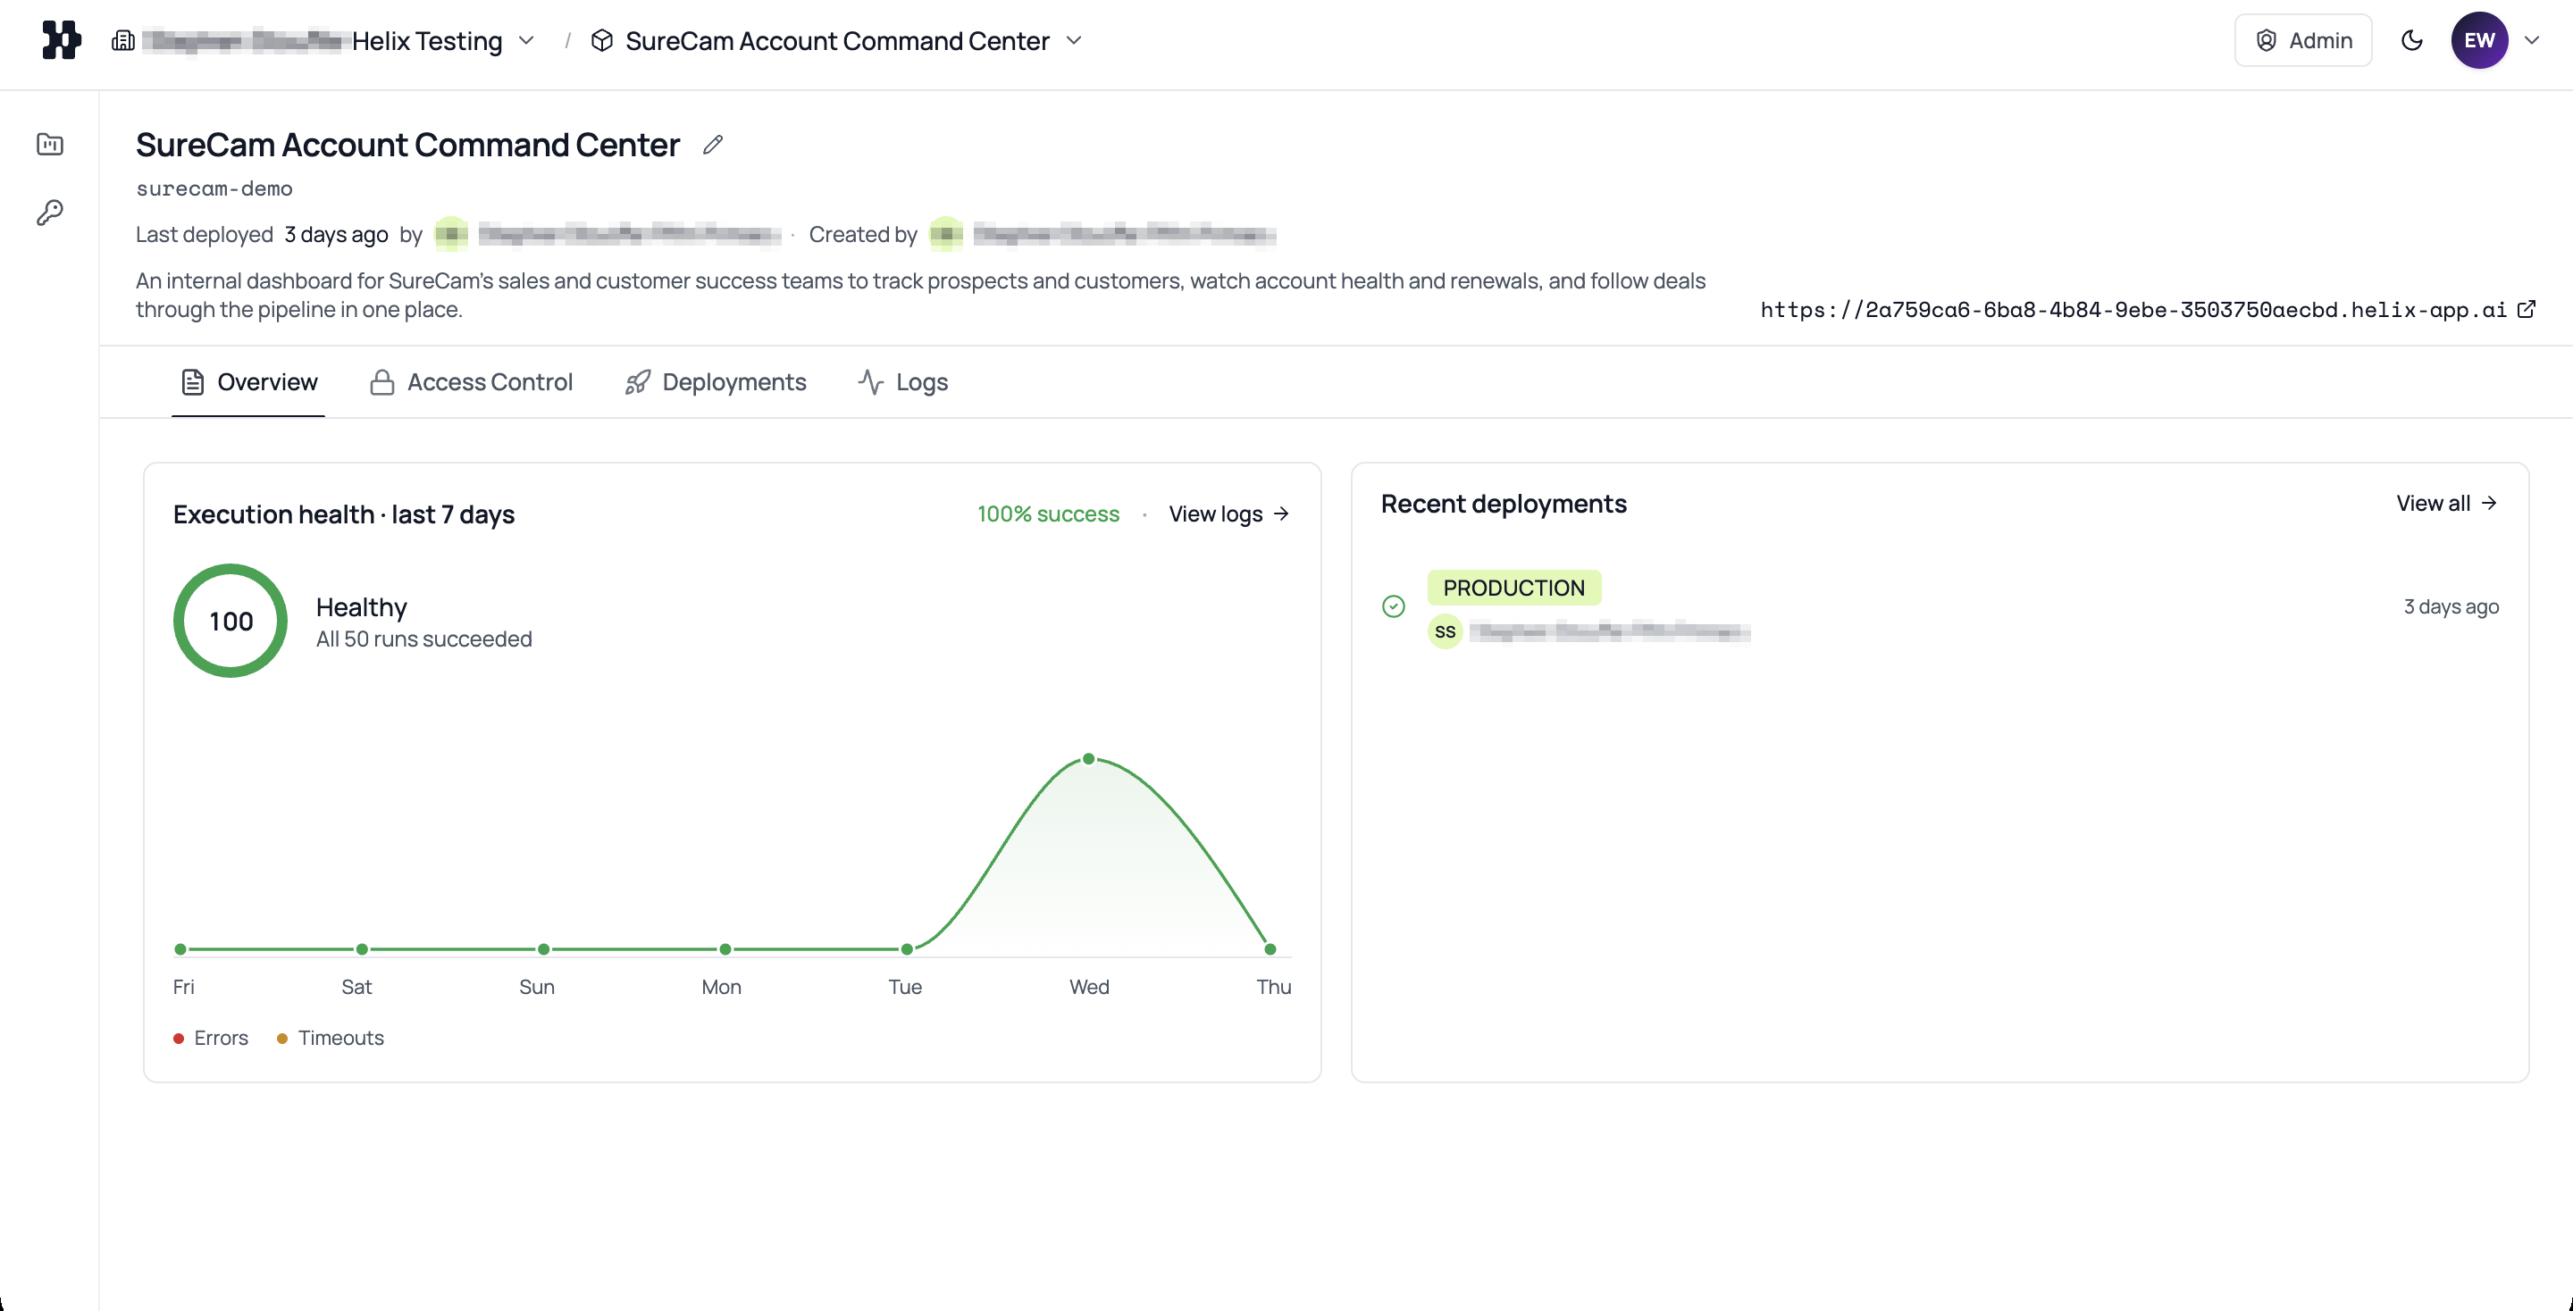
Task: Click the 100 health score ring
Action: click(230, 621)
